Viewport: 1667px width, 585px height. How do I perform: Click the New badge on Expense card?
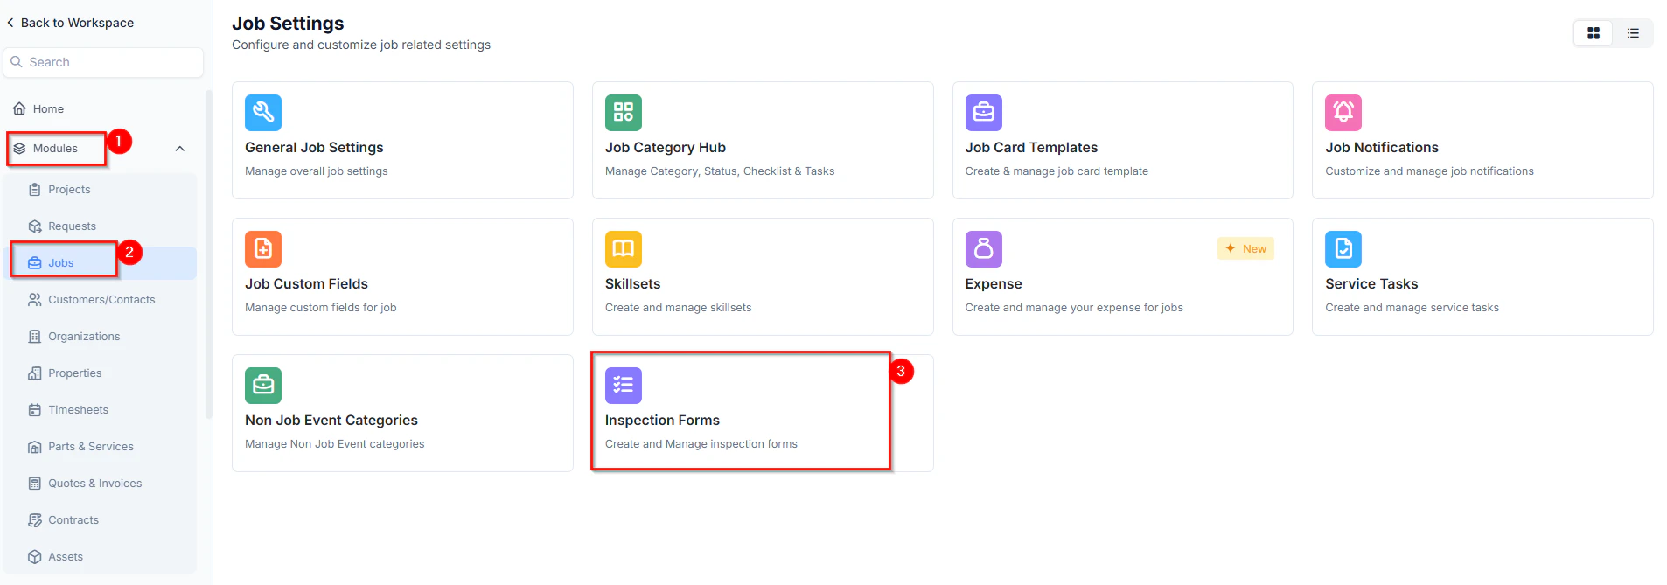(x=1245, y=249)
